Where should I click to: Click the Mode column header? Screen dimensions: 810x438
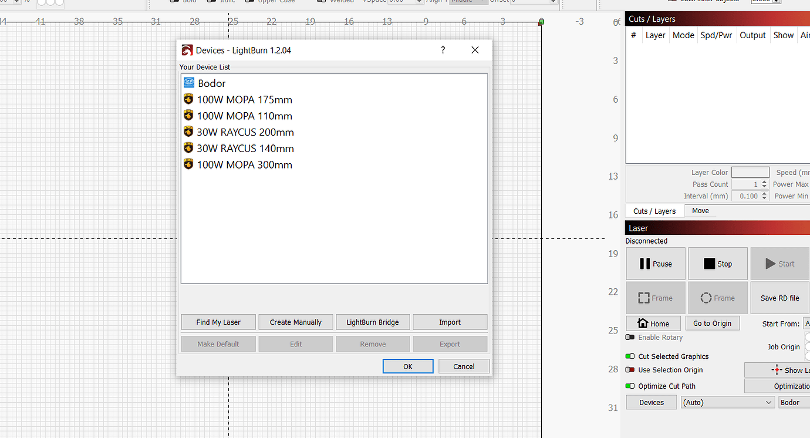pyautogui.click(x=683, y=35)
